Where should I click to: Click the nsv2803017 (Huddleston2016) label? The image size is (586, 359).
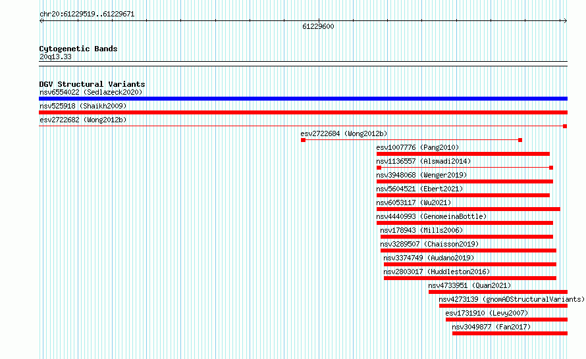pyautogui.click(x=437, y=272)
